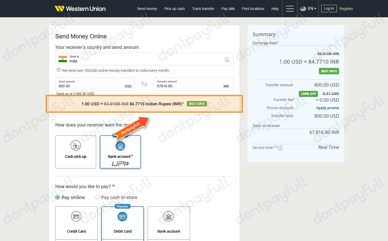
Task: Click the country search magnifier icon
Action: pos(227,60)
